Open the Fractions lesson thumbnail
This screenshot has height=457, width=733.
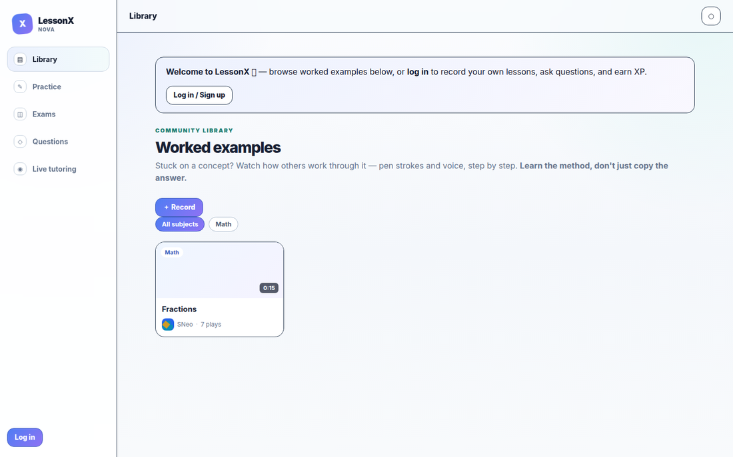tap(220, 270)
